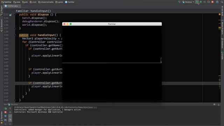Open the Ant Build sidebar tab
The width and height of the screenshot is (224, 126).
click(x=223, y=11)
